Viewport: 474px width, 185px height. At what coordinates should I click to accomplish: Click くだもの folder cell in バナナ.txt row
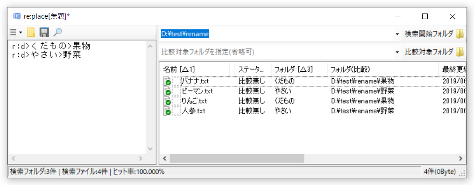point(284,81)
